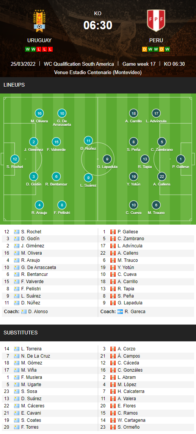Select R. Tapia's number 13 pitch marker

145,159
